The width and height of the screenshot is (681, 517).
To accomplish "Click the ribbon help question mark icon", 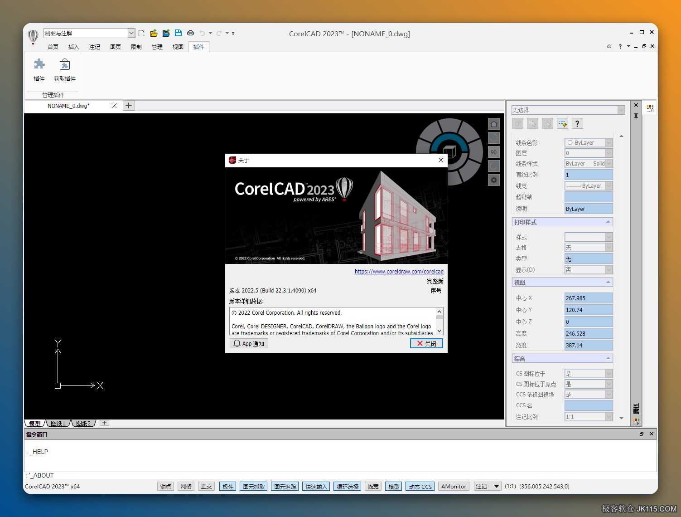I will (x=620, y=46).
